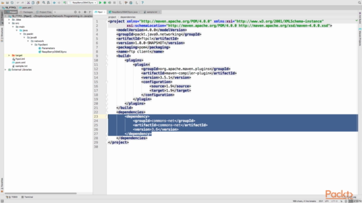Click the Synchronize toolbar icon
Viewport: 362px width, 203px height.
(x=12, y=2)
